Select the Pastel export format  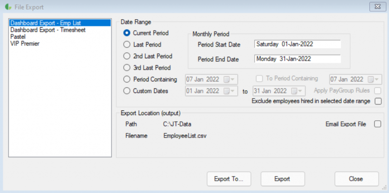tap(60, 37)
